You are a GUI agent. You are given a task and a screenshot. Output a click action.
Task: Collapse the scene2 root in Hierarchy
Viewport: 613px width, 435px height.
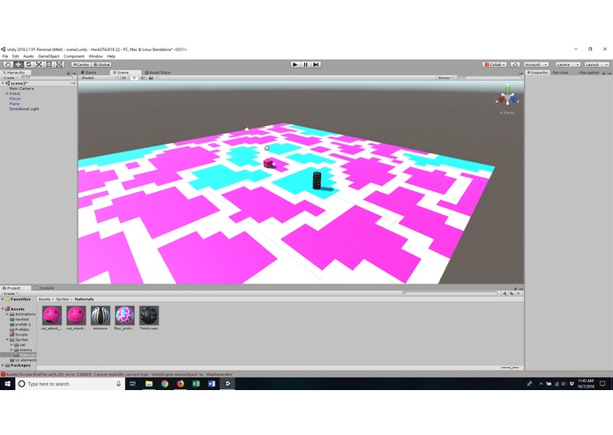coord(3,84)
